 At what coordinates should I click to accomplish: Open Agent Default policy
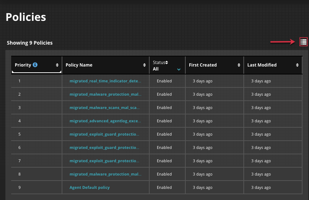(x=89, y=188)
